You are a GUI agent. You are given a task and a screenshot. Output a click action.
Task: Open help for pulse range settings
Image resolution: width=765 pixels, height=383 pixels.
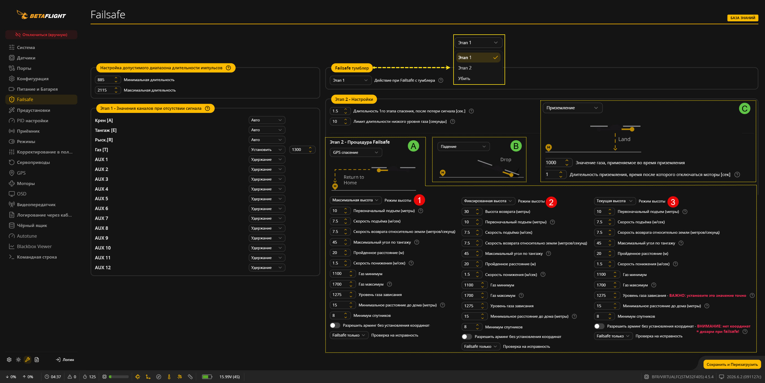coord(228,68)
